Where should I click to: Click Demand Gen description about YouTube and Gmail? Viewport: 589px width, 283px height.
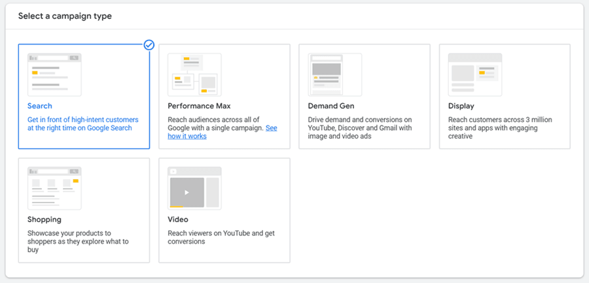pos(360,128)
